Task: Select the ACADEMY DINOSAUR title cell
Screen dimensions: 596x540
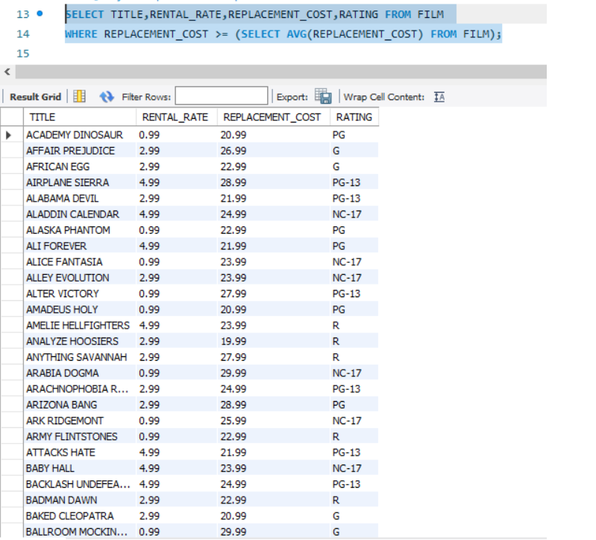Action: [80, 135]
